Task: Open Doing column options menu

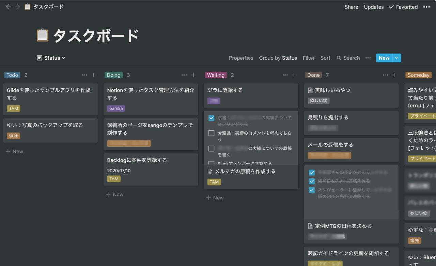Action: coord(185,75)
